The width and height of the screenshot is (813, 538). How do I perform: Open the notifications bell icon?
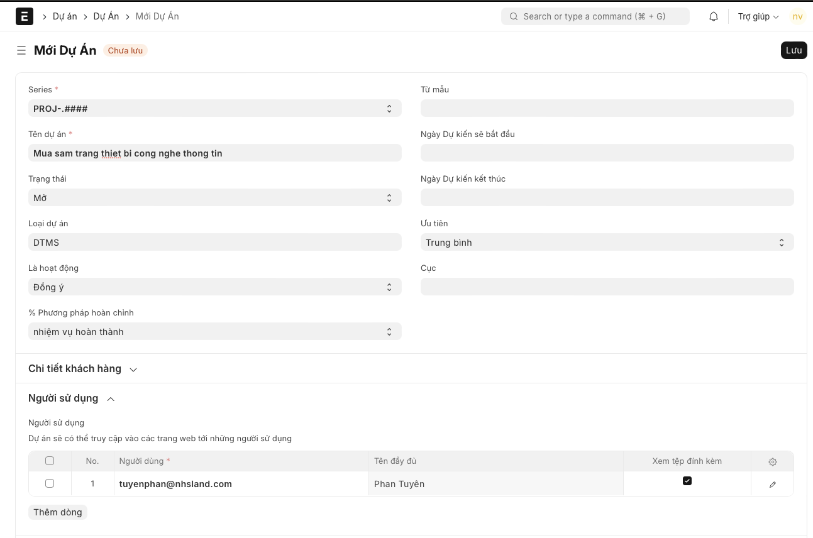[714, 17]
